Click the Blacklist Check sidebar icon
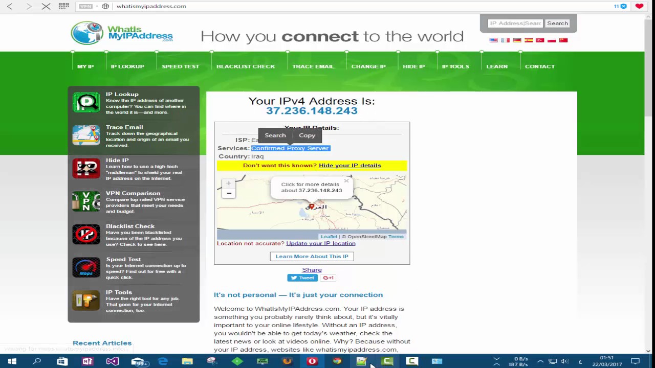This screenshot has height=368, width=655. [x=86, y=235]
